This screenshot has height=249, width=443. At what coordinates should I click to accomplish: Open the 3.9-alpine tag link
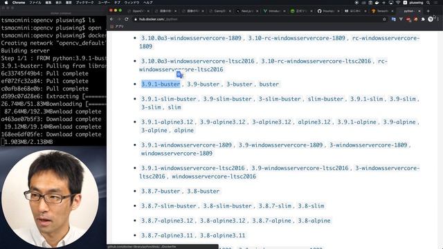click(x=399, y=122)
